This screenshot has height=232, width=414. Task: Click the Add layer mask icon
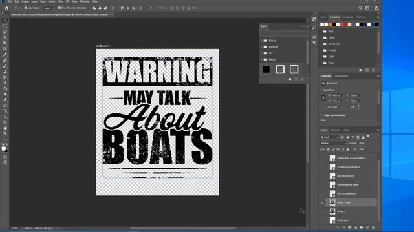[349, 227]
